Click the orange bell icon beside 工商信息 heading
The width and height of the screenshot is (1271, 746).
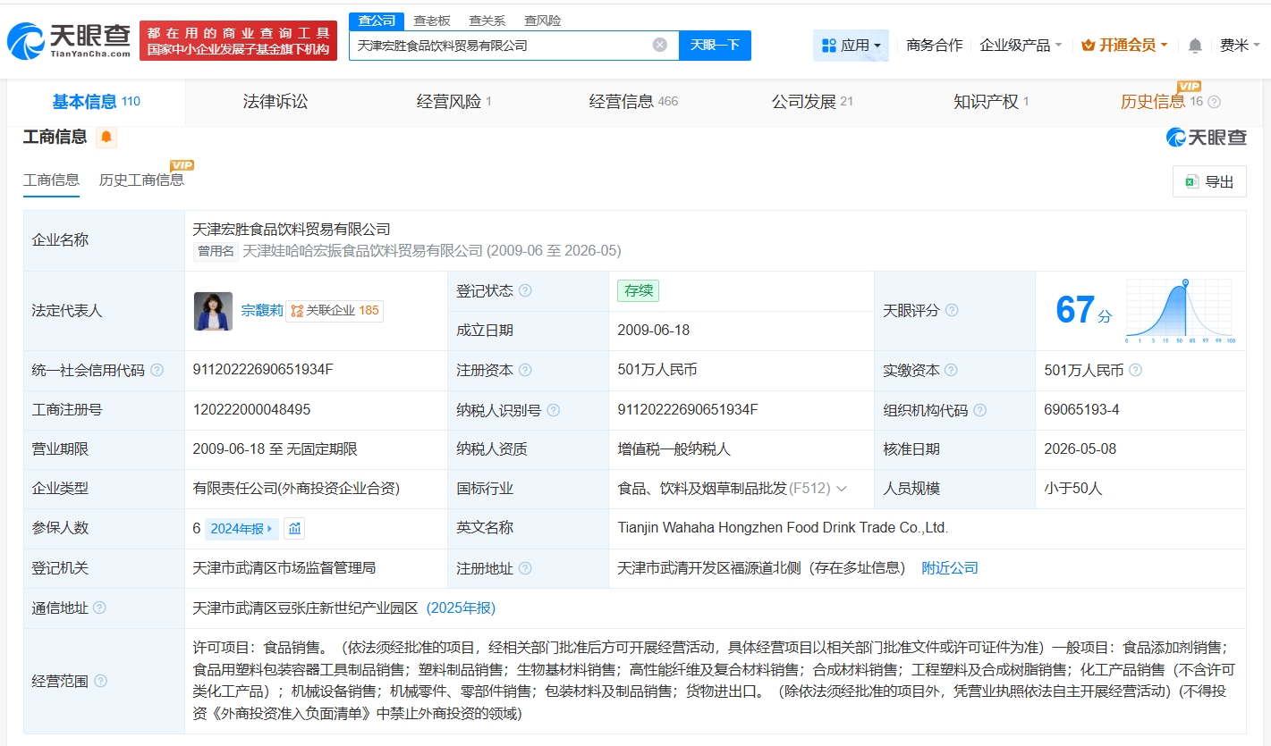106,137
